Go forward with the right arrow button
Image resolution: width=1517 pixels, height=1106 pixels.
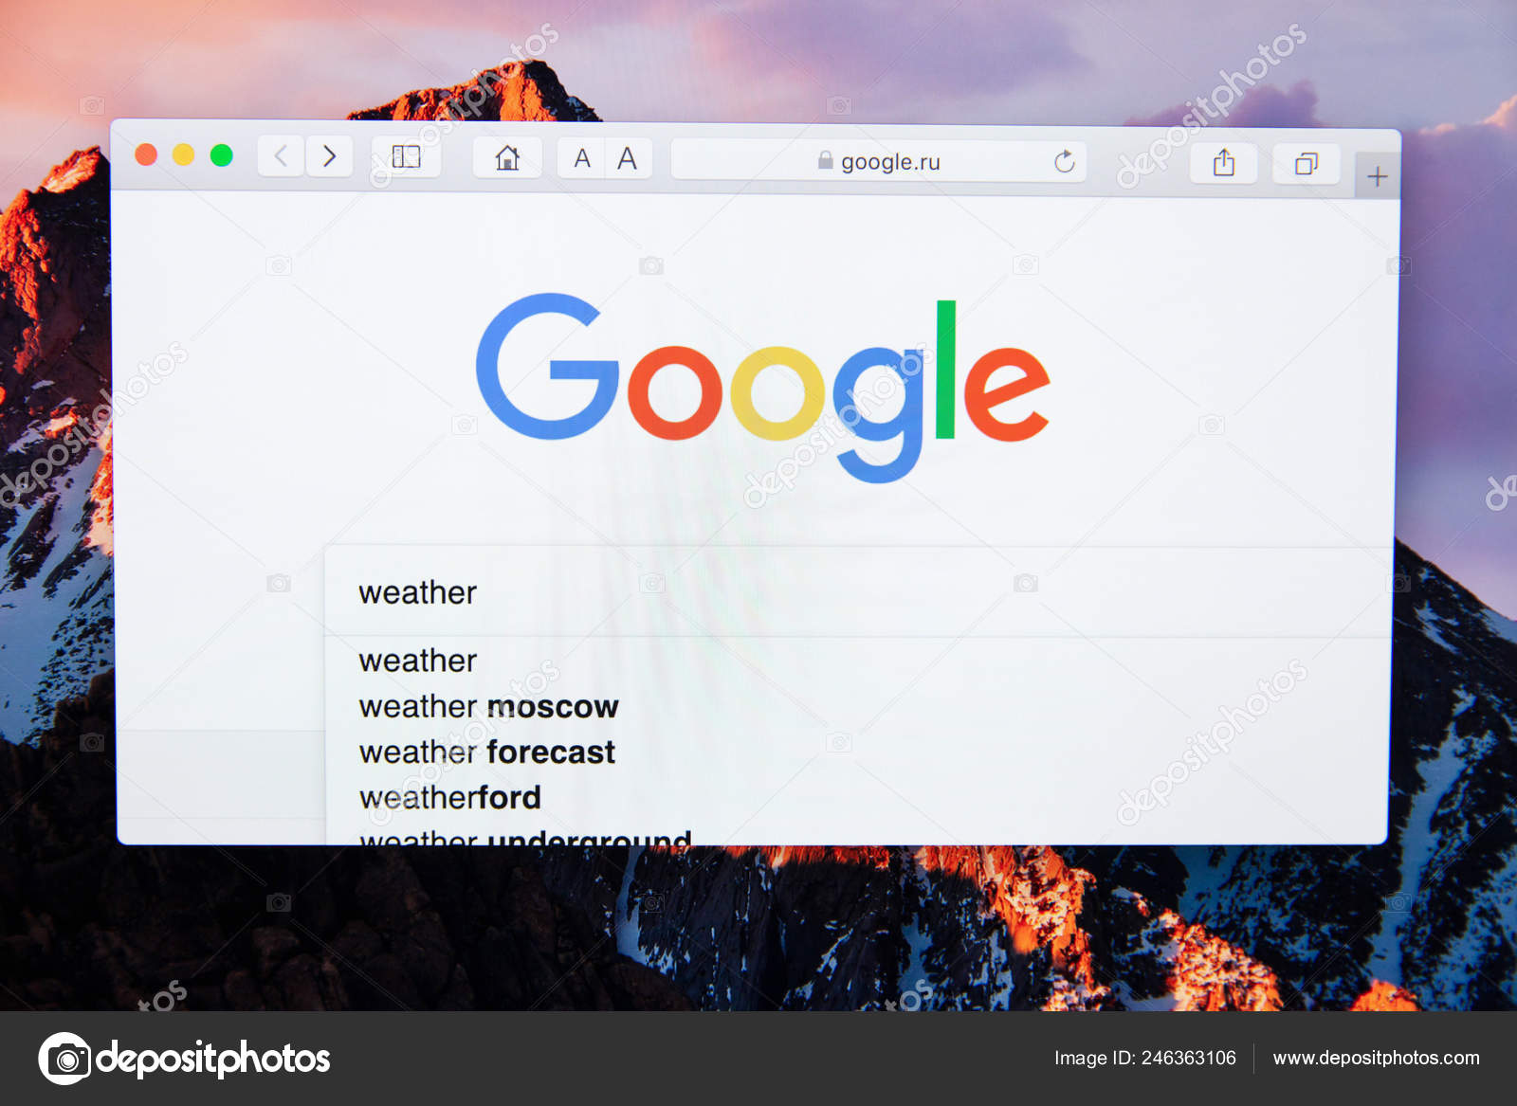(x=329, y=155)
